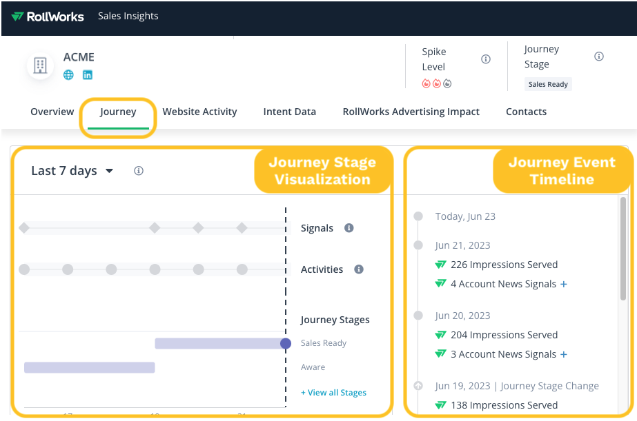Click the event timeline vertical scrollbar
Screen dimensions: 637x421
623,249
